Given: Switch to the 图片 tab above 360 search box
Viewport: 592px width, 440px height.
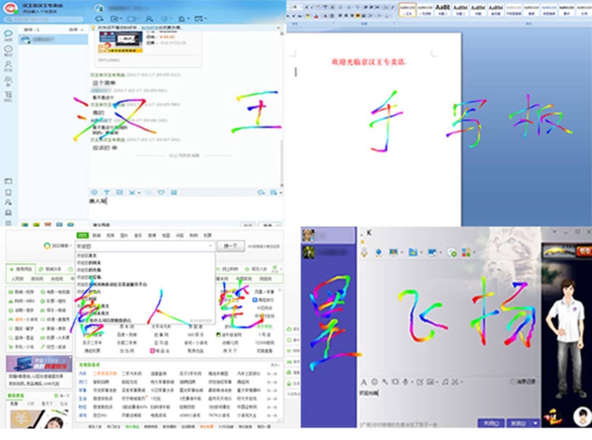Looking at the screenshot, I should [x=124, y=236].
